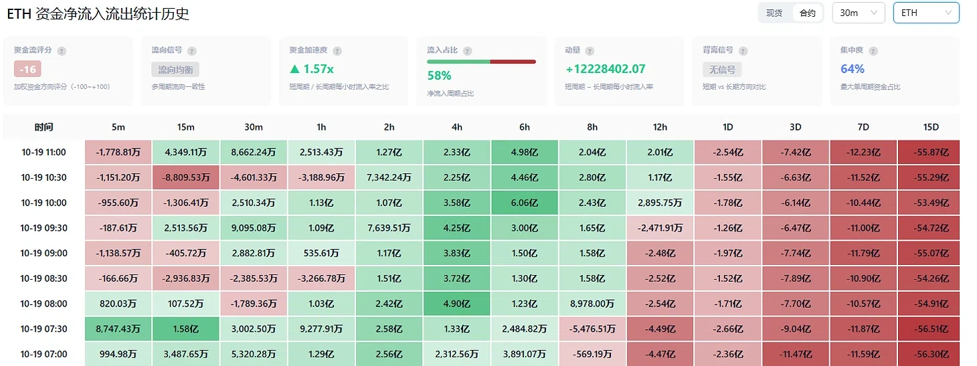Click the 7D column header
This screenshot has height=366, width=977.
[x=863, y=127]
